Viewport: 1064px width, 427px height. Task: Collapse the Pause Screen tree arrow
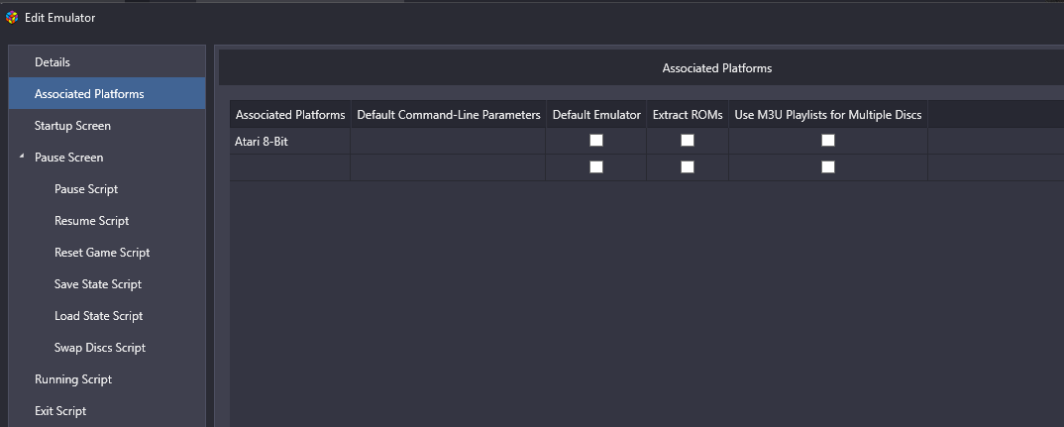(x=22, y=157)
